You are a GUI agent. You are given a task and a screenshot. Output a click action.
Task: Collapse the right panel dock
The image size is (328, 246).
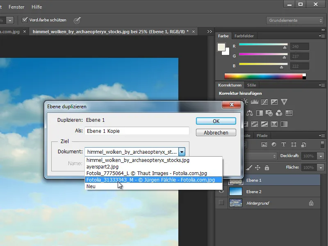323,30
